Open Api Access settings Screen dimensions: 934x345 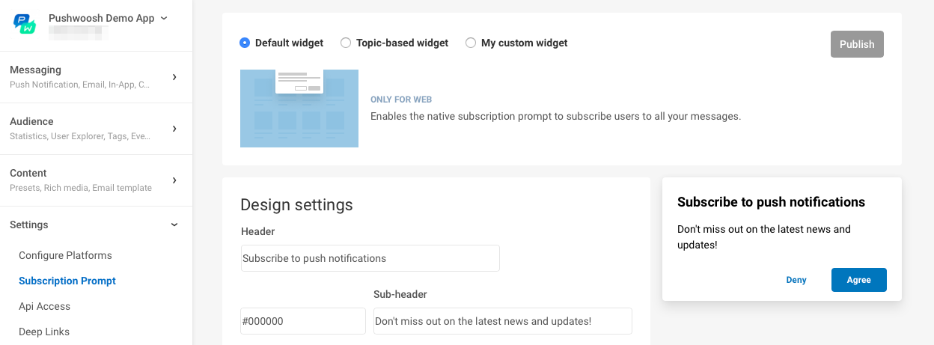click(x=44, y=306)
